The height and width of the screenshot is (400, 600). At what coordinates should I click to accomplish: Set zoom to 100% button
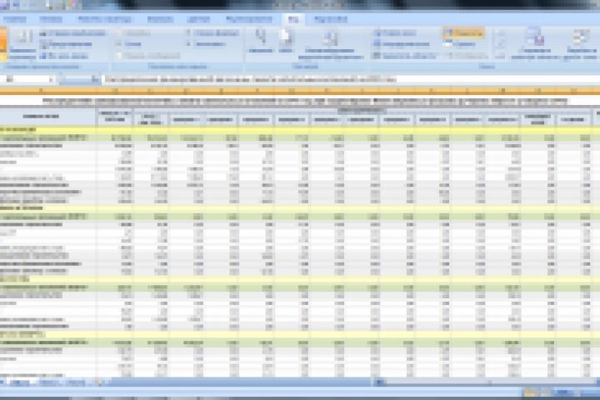coord(286,41)
